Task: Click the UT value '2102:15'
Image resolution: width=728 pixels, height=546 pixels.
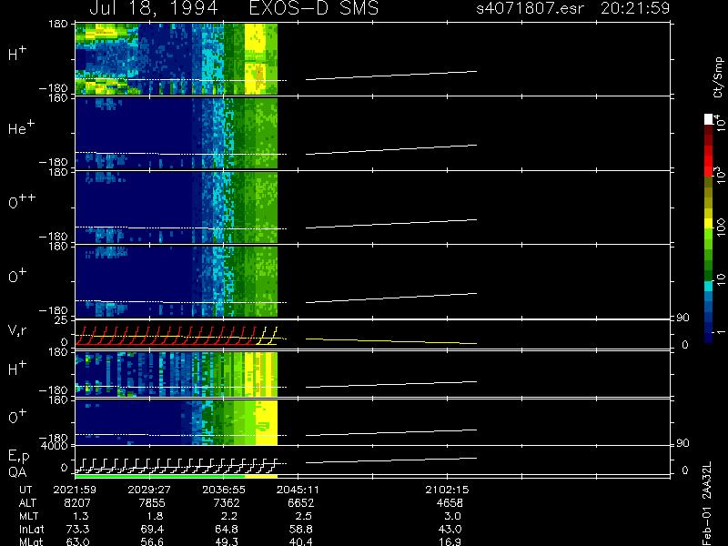Action: 447,490
